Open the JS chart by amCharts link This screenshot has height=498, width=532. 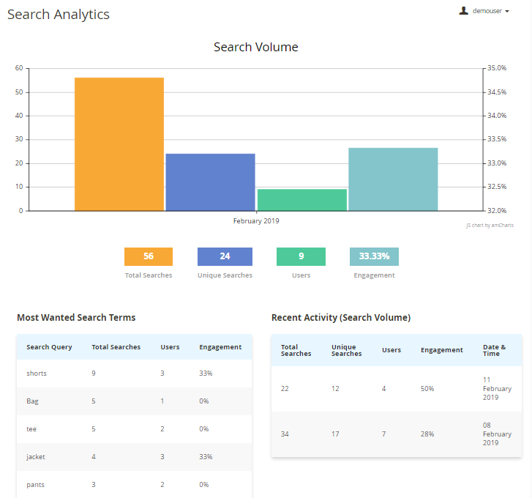coord(490,226)
